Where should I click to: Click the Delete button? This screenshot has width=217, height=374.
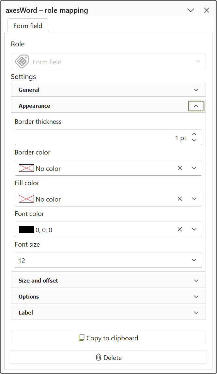[x=108, y=357]
